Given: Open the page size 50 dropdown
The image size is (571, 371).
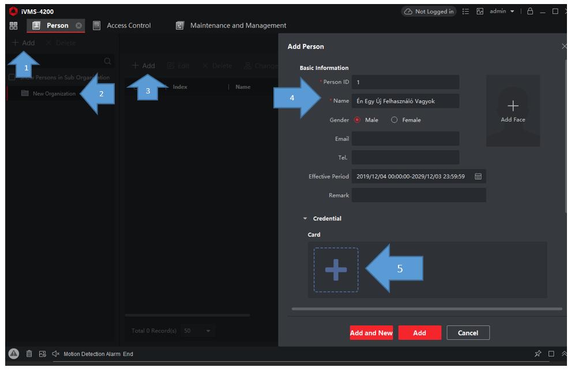Looking at the screenshot, I should coord(197,331).
